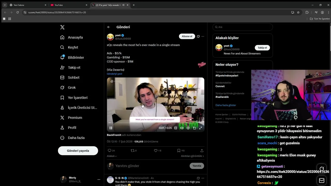Image resolution: width=331 pixels, height=186 pixels.
Task: Repost using the retweet icon with 8
Action: (134, 150)
